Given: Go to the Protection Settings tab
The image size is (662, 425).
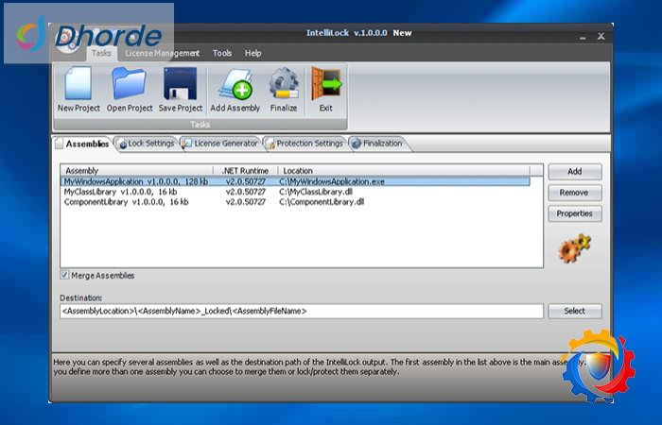Looking at the screenshot, I should point(304,144).
